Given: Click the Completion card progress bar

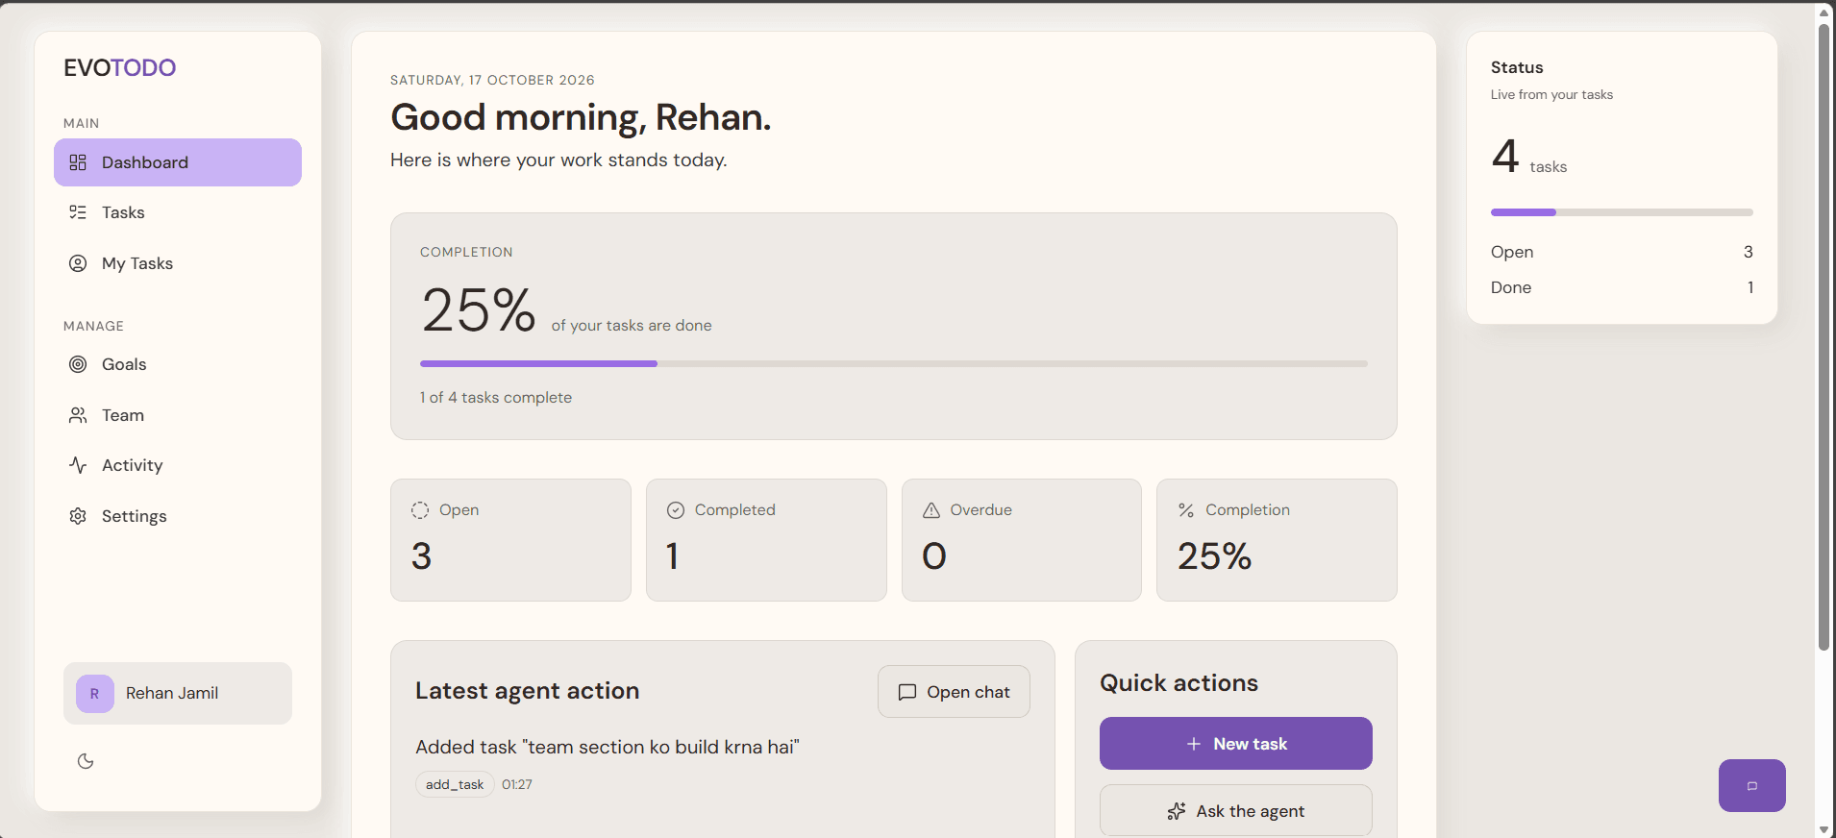Looking at the screenshot, I should click(894, 363).
